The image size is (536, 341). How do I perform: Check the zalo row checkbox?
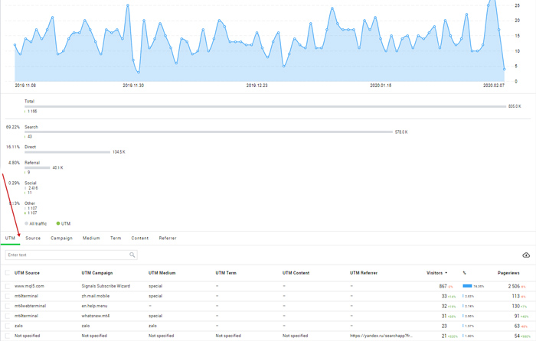click(x=8, y=326)
